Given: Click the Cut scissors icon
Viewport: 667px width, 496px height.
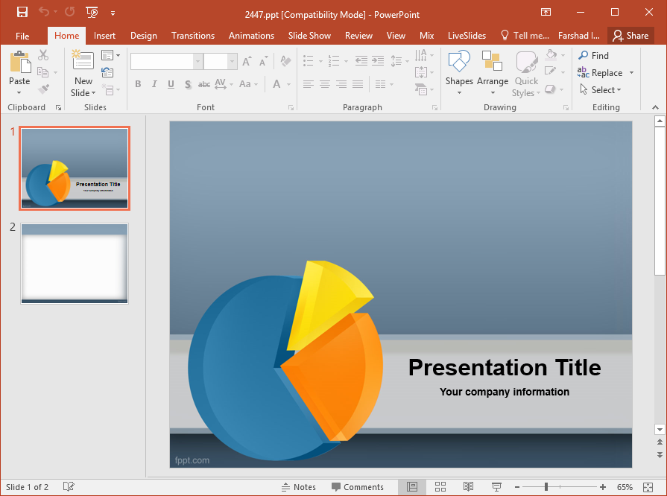Looking at the screenshot, I should click(43, 55).
